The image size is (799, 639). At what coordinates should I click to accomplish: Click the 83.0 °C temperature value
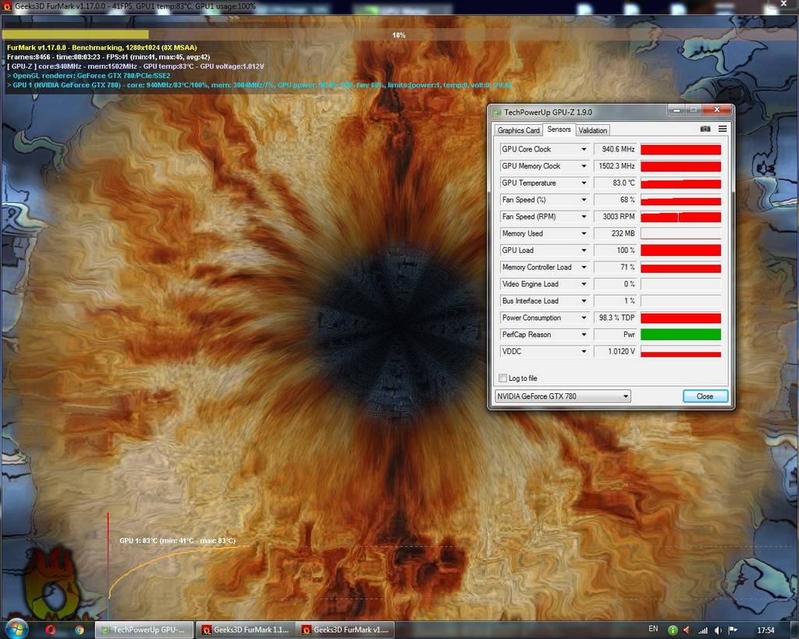[616, 183]
